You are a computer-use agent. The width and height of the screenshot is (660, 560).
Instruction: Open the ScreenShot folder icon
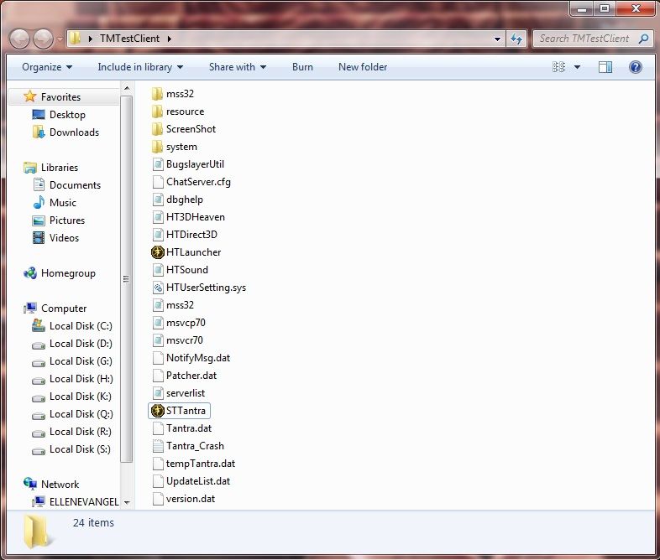(x=157, y=129)
